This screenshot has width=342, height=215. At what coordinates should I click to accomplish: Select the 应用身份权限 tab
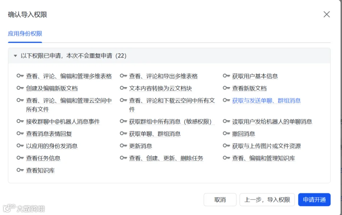click(25, 34)
